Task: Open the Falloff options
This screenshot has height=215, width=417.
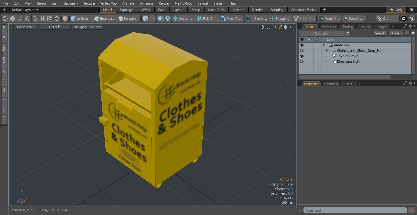Action: point(208,19)
